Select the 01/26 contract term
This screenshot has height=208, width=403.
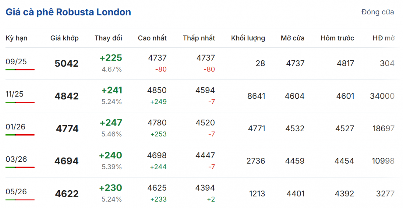[x=15, y=127]
